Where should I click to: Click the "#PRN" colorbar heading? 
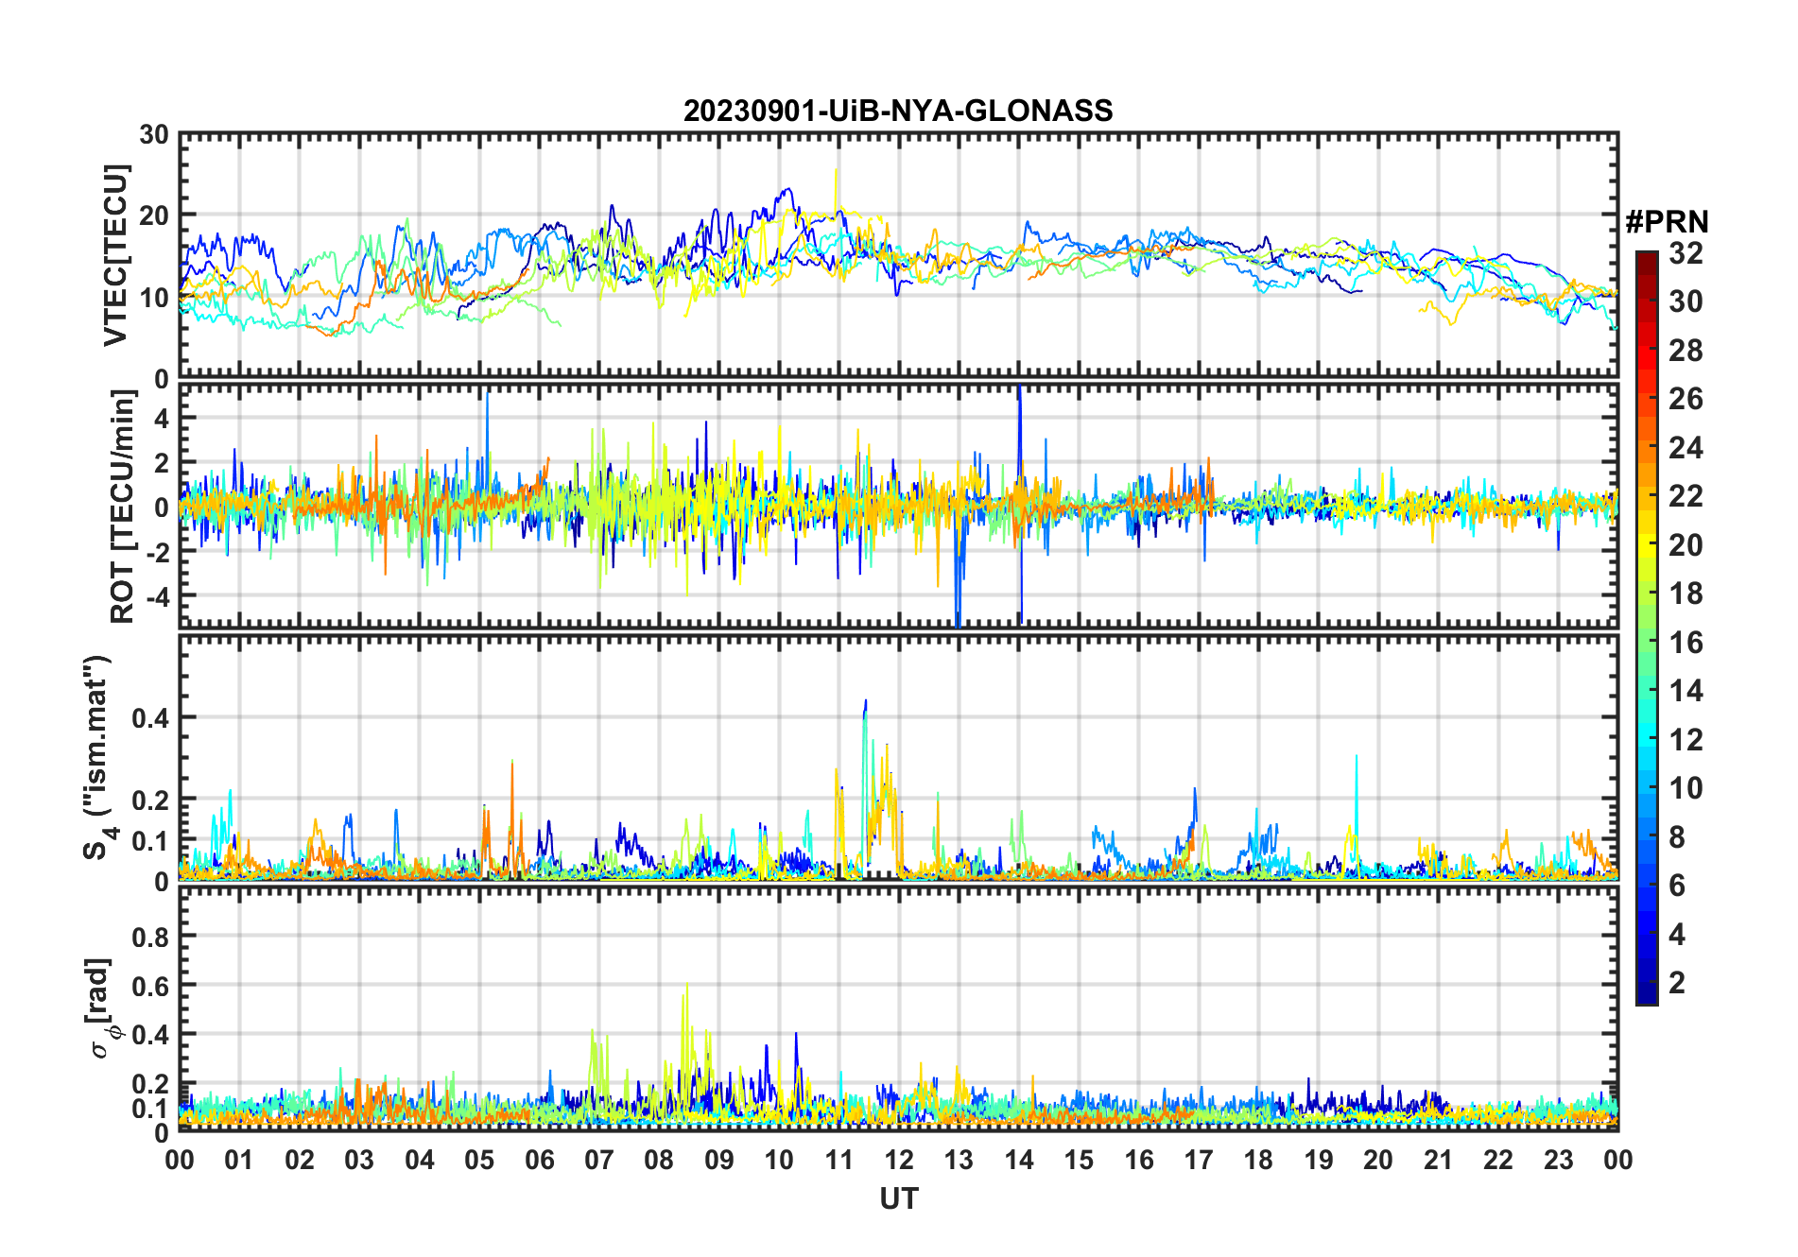1667,222
